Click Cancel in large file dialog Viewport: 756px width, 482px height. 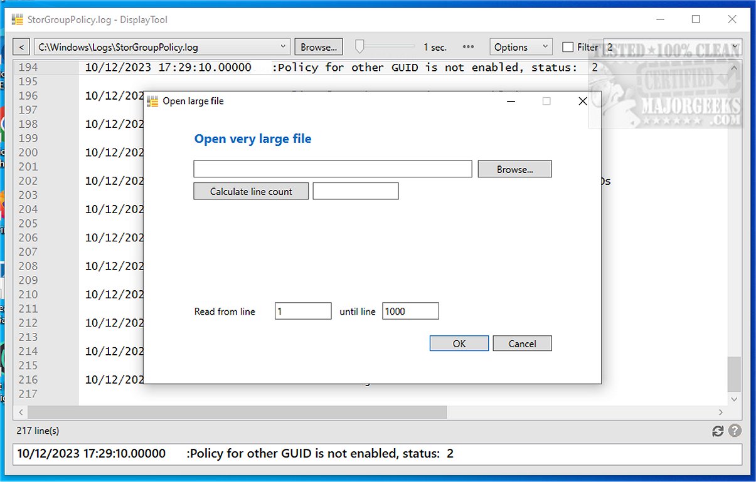(x=522, y=343)
